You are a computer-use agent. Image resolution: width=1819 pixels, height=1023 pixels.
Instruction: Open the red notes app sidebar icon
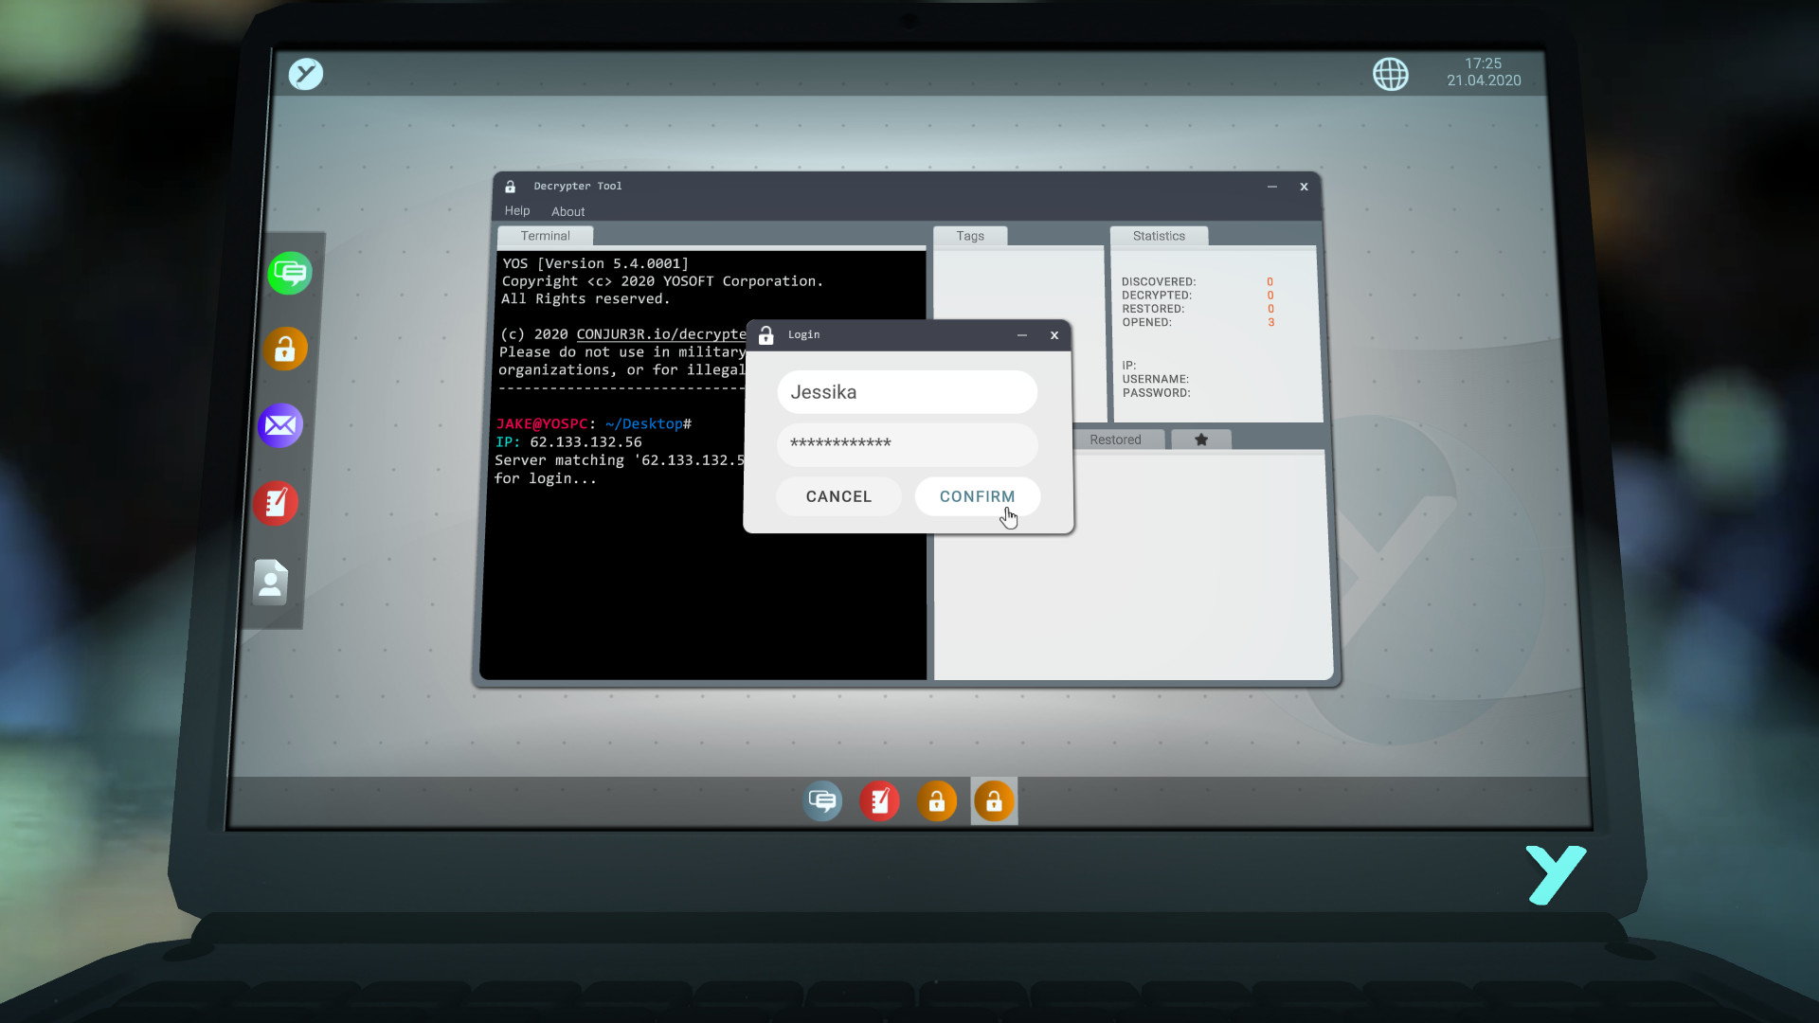tap(276, 503)
